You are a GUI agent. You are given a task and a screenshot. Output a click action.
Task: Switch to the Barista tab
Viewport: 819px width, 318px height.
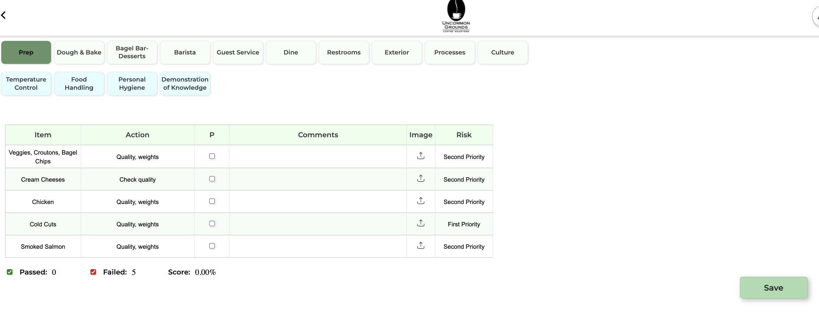point(185,52)
